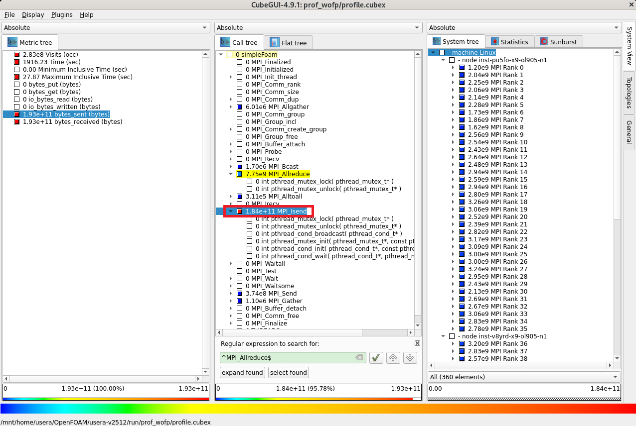Confirm search with the green checkmark button
The image size is (636, 426).
376,357
